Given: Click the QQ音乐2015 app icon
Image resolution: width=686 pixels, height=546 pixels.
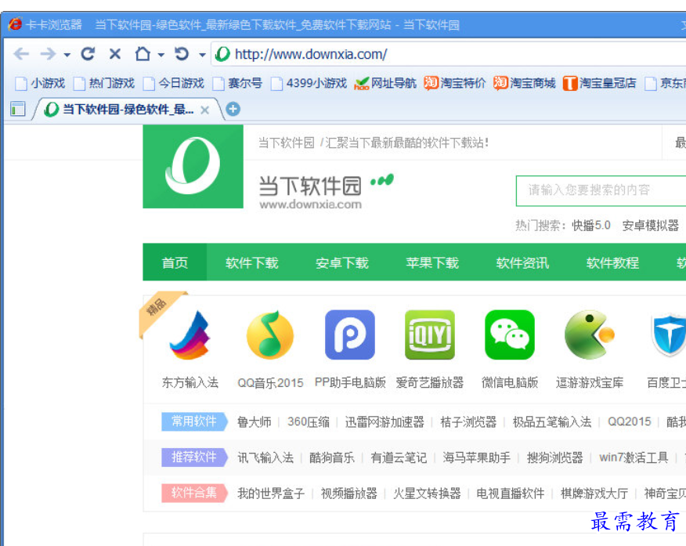Looking at the screenshot, I should tap(270, 334).
